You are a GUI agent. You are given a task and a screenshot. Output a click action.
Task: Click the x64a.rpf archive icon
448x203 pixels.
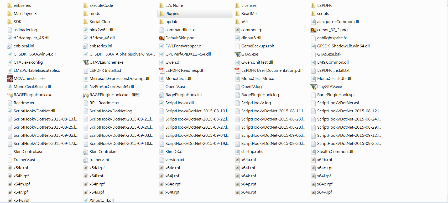(x=237, y=160)
